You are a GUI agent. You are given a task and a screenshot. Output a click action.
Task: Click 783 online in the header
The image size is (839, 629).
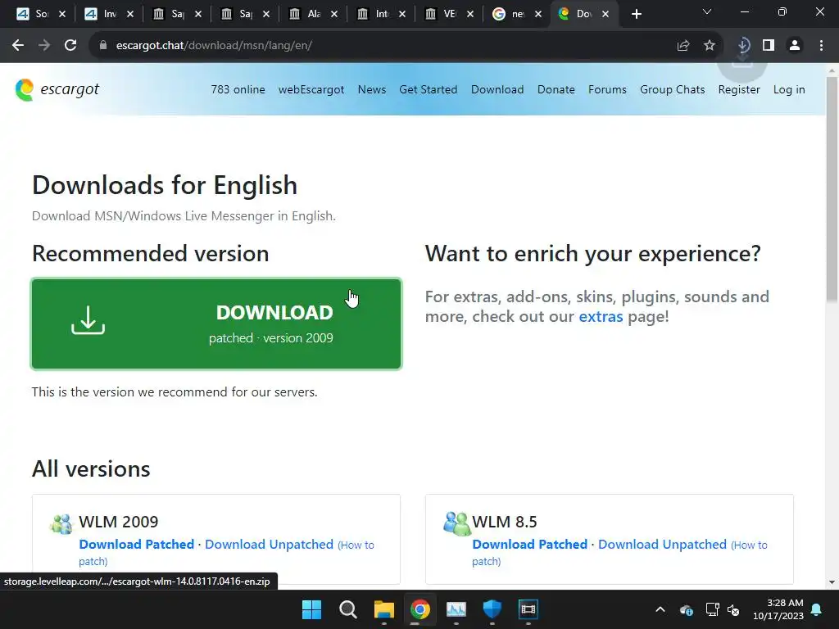238,89
